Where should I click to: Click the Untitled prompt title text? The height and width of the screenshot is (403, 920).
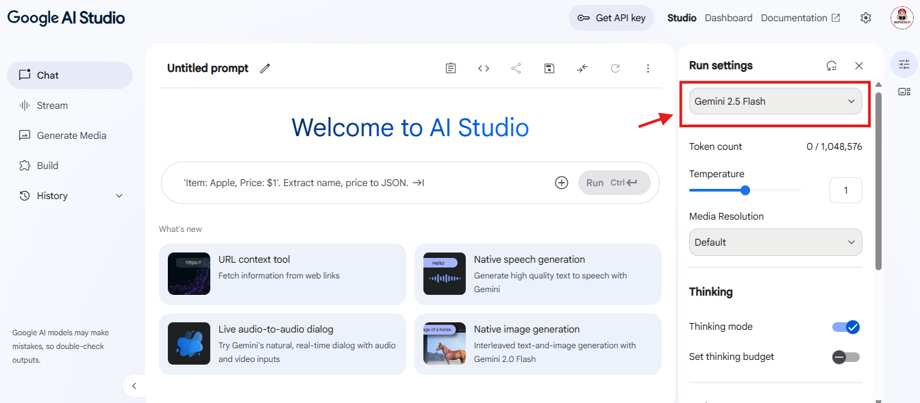tap(208, 68)
